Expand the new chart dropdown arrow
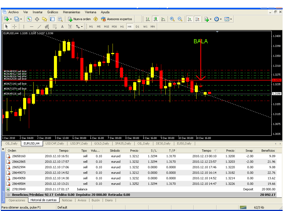Viewport: 284px width, 211px height. click(11, 19)
